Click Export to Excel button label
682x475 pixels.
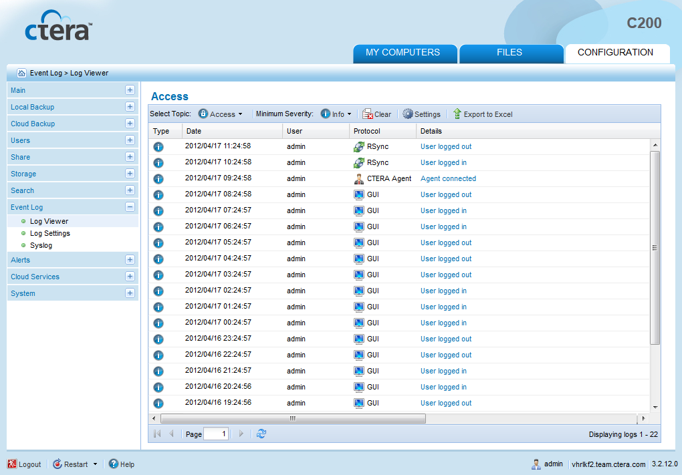[x=488, y=114]
